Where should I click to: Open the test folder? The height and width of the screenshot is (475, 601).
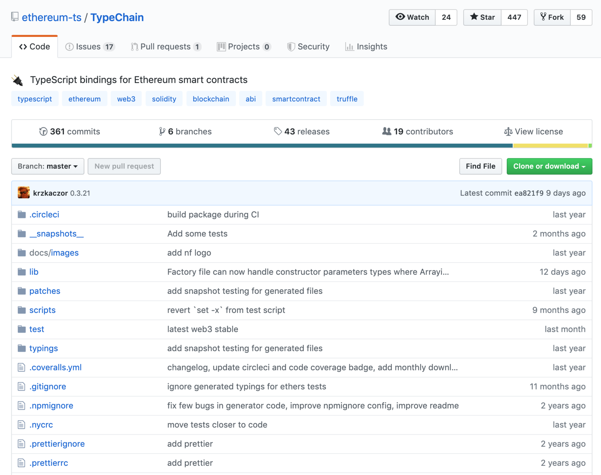37,329
